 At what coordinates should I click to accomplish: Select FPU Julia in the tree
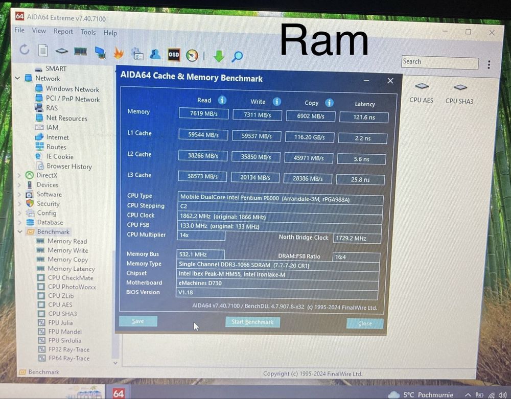pos(61,323)
